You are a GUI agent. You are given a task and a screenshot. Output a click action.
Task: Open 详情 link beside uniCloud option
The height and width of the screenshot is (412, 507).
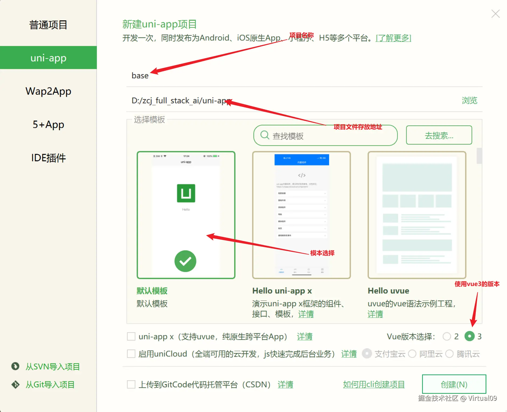point(349,354)
